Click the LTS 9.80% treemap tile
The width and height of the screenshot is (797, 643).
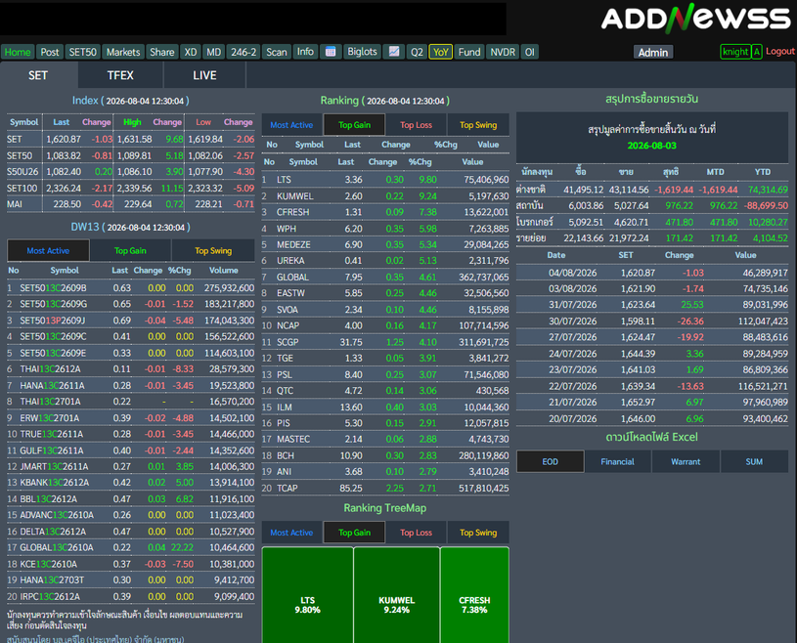(307, 595)
